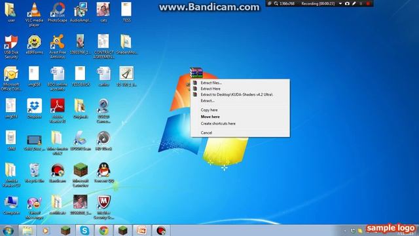Switch to Google Chrome on the taskbar
This screenshot has width=419, height=236.
pyautogui.click(x=103, y=230)
